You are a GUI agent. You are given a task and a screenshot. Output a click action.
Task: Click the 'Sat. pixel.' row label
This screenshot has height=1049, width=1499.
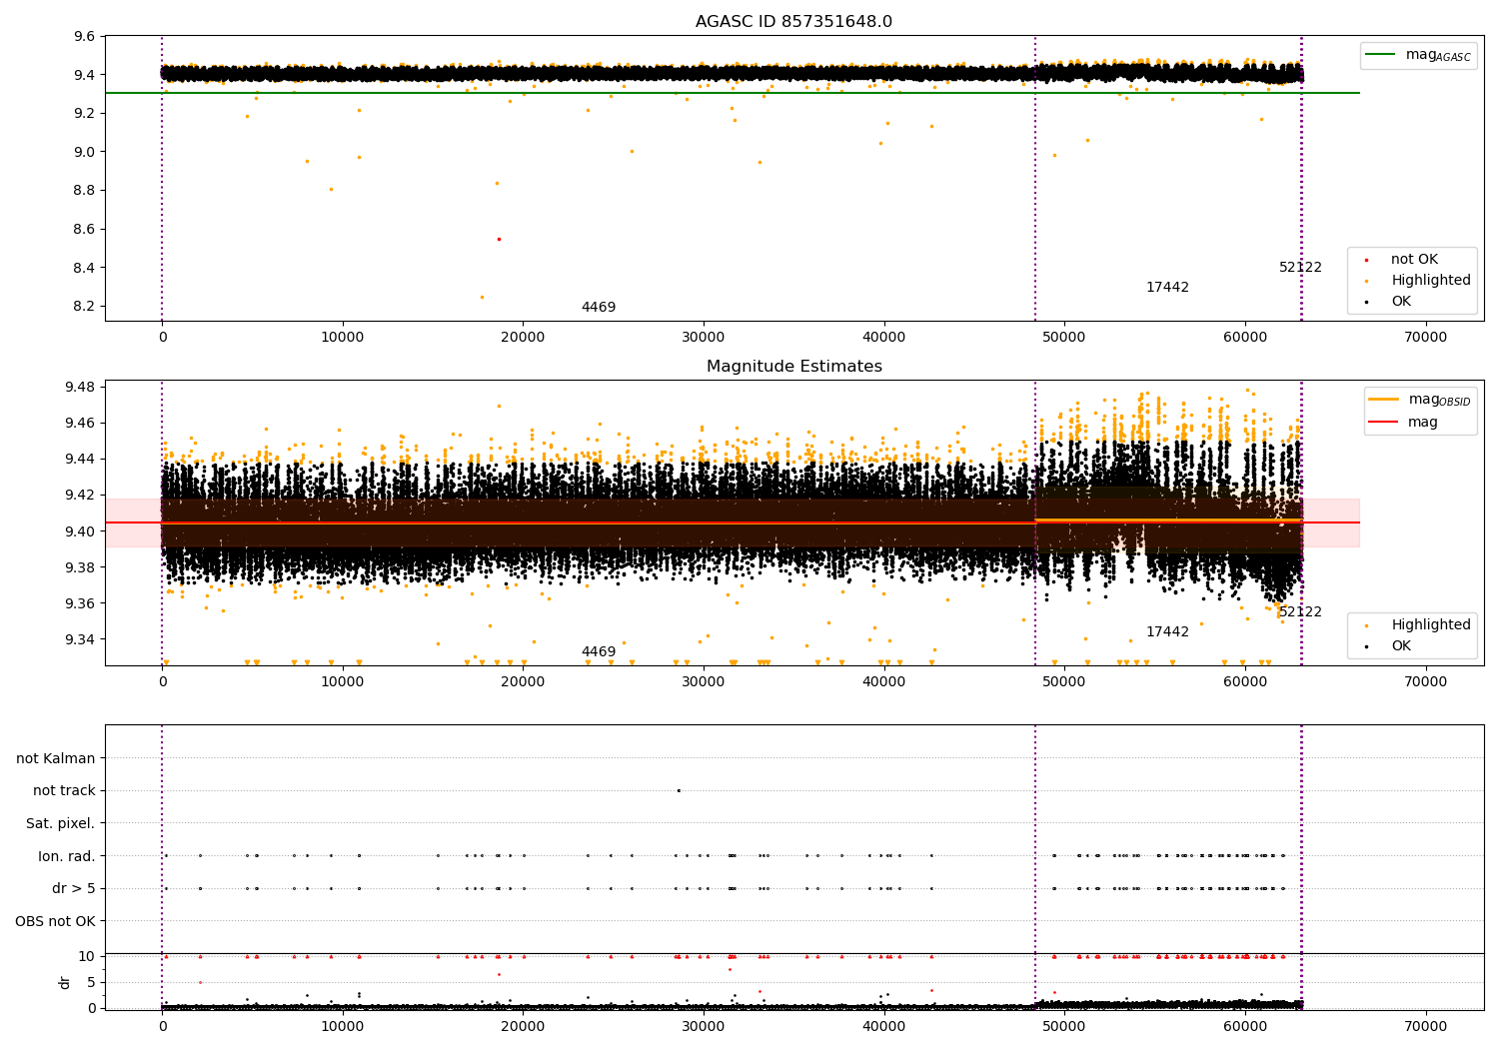coord(61,824)
